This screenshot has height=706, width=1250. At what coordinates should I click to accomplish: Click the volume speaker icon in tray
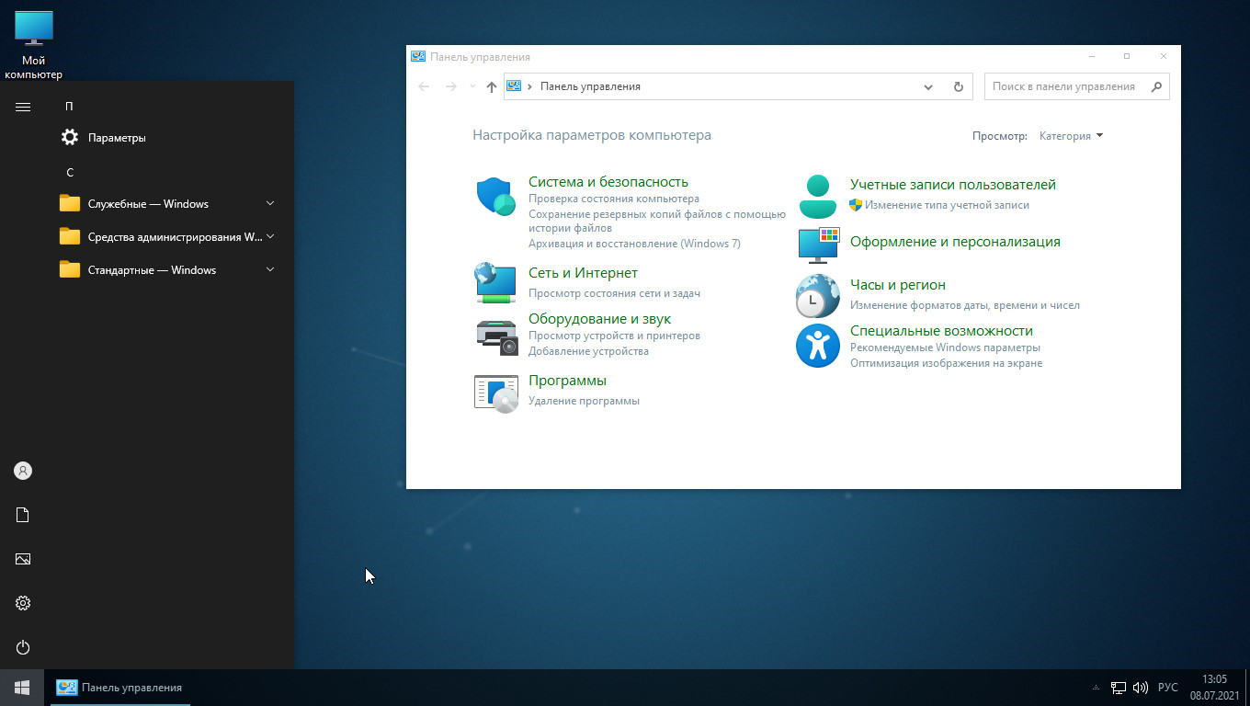click(x=1141, y=688)
